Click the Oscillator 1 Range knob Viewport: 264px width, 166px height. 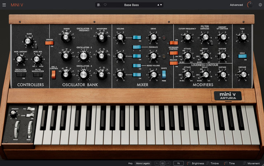[66, 37]
